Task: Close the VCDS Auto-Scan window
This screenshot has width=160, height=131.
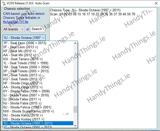Action: (x=156, y=3)
